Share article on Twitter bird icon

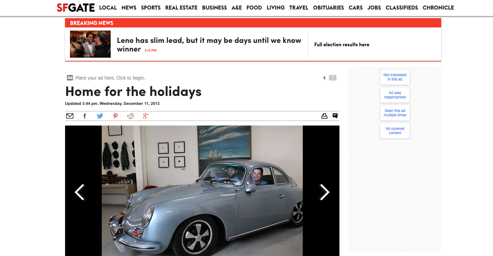[x=100, y=116]
